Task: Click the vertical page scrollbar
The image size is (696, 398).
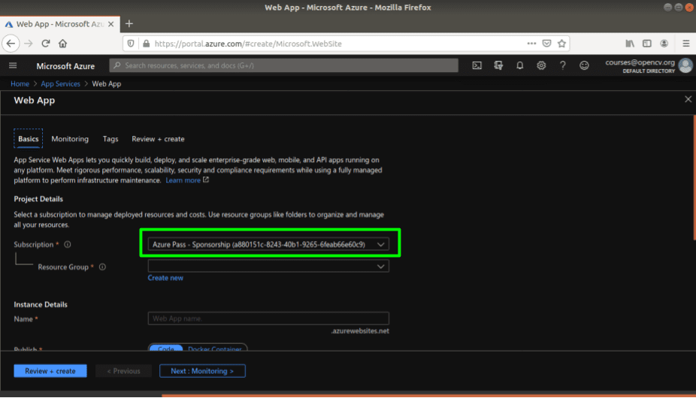Action: pos(694,177)
